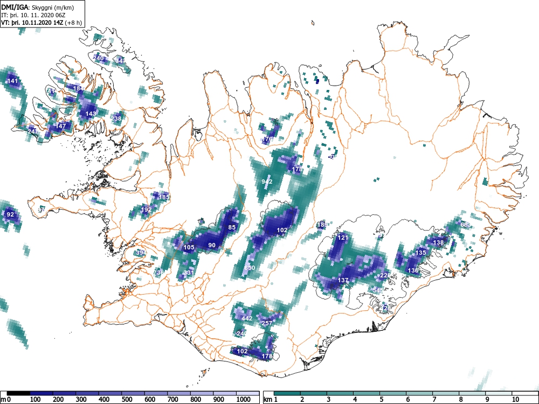Click the 650 visibility value on the map

point(250,268)
